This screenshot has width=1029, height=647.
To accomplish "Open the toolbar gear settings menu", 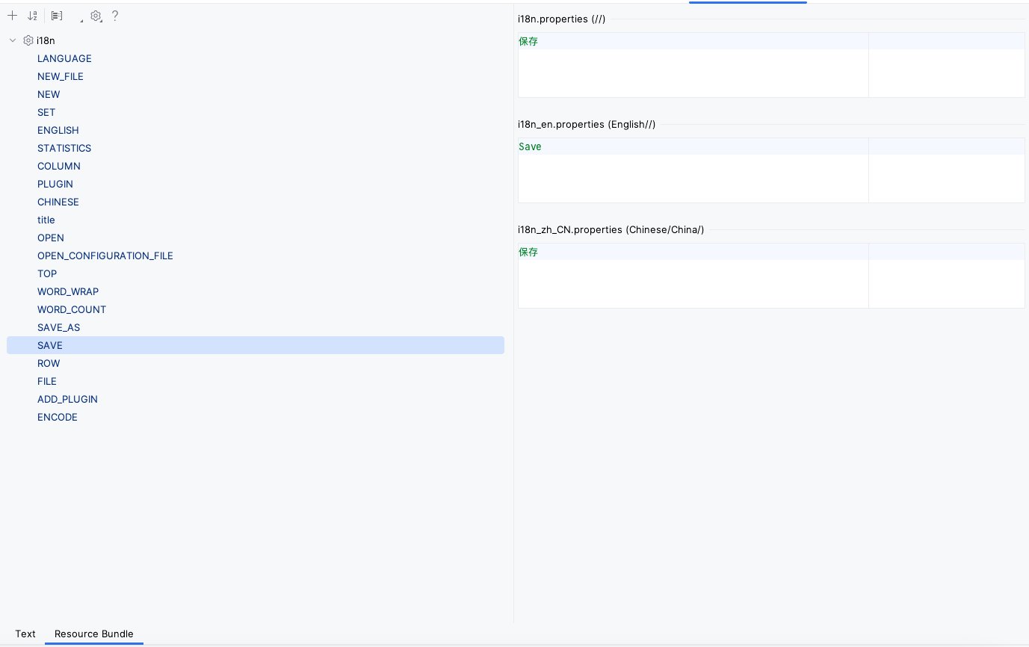I will (96, 16).
